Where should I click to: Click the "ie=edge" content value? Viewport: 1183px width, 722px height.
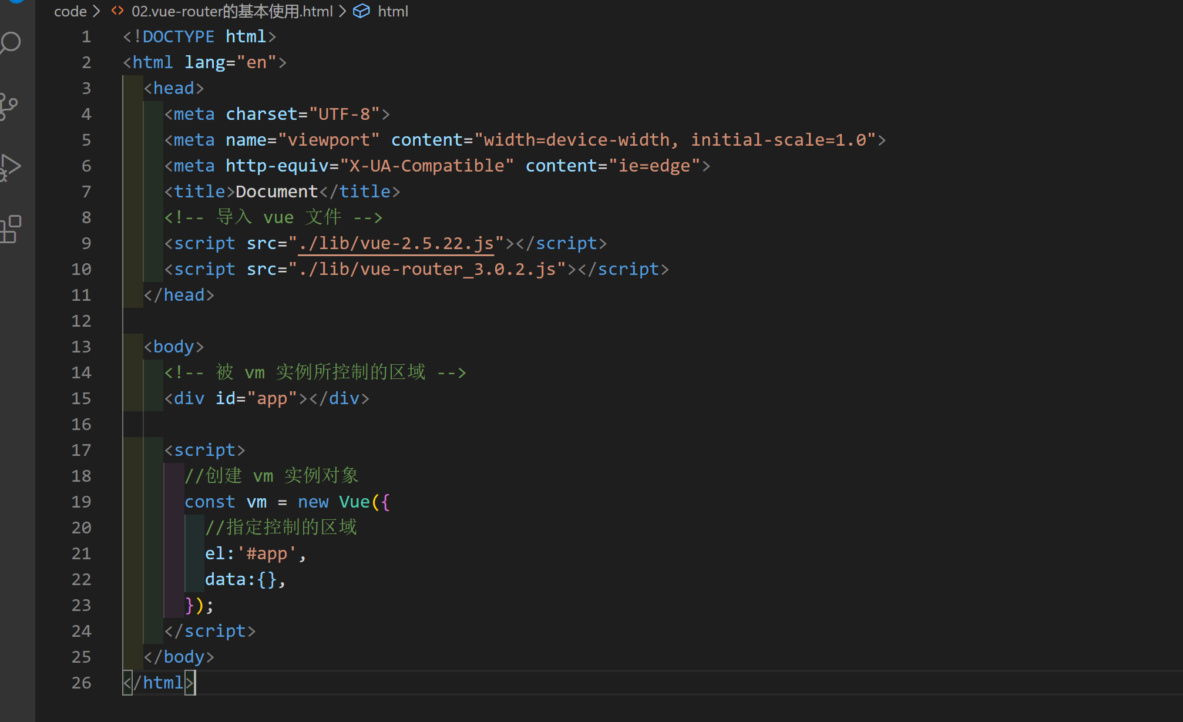click(x=654, y=166)
